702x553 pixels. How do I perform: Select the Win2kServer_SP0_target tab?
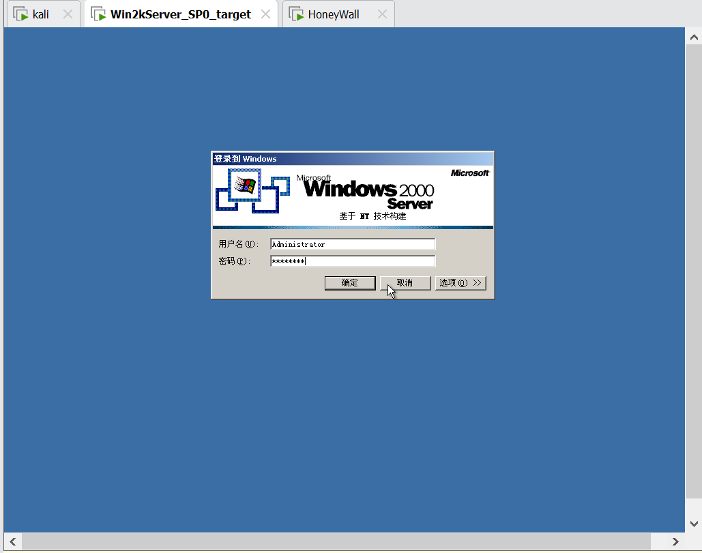click(x=180, y=14)
